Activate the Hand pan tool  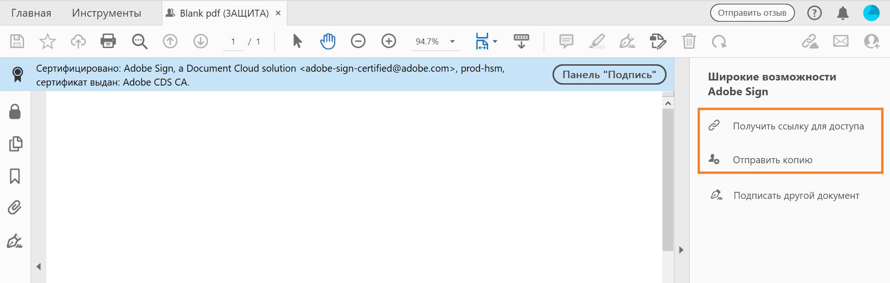click(327, 41)
